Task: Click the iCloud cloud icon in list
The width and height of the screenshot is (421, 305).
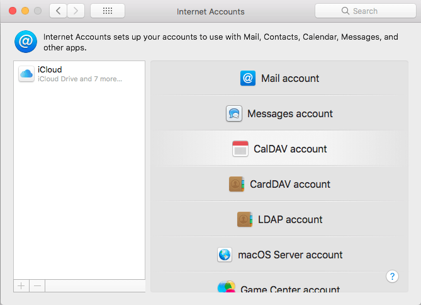Action: pyautogui.click(x=26, y=74)
